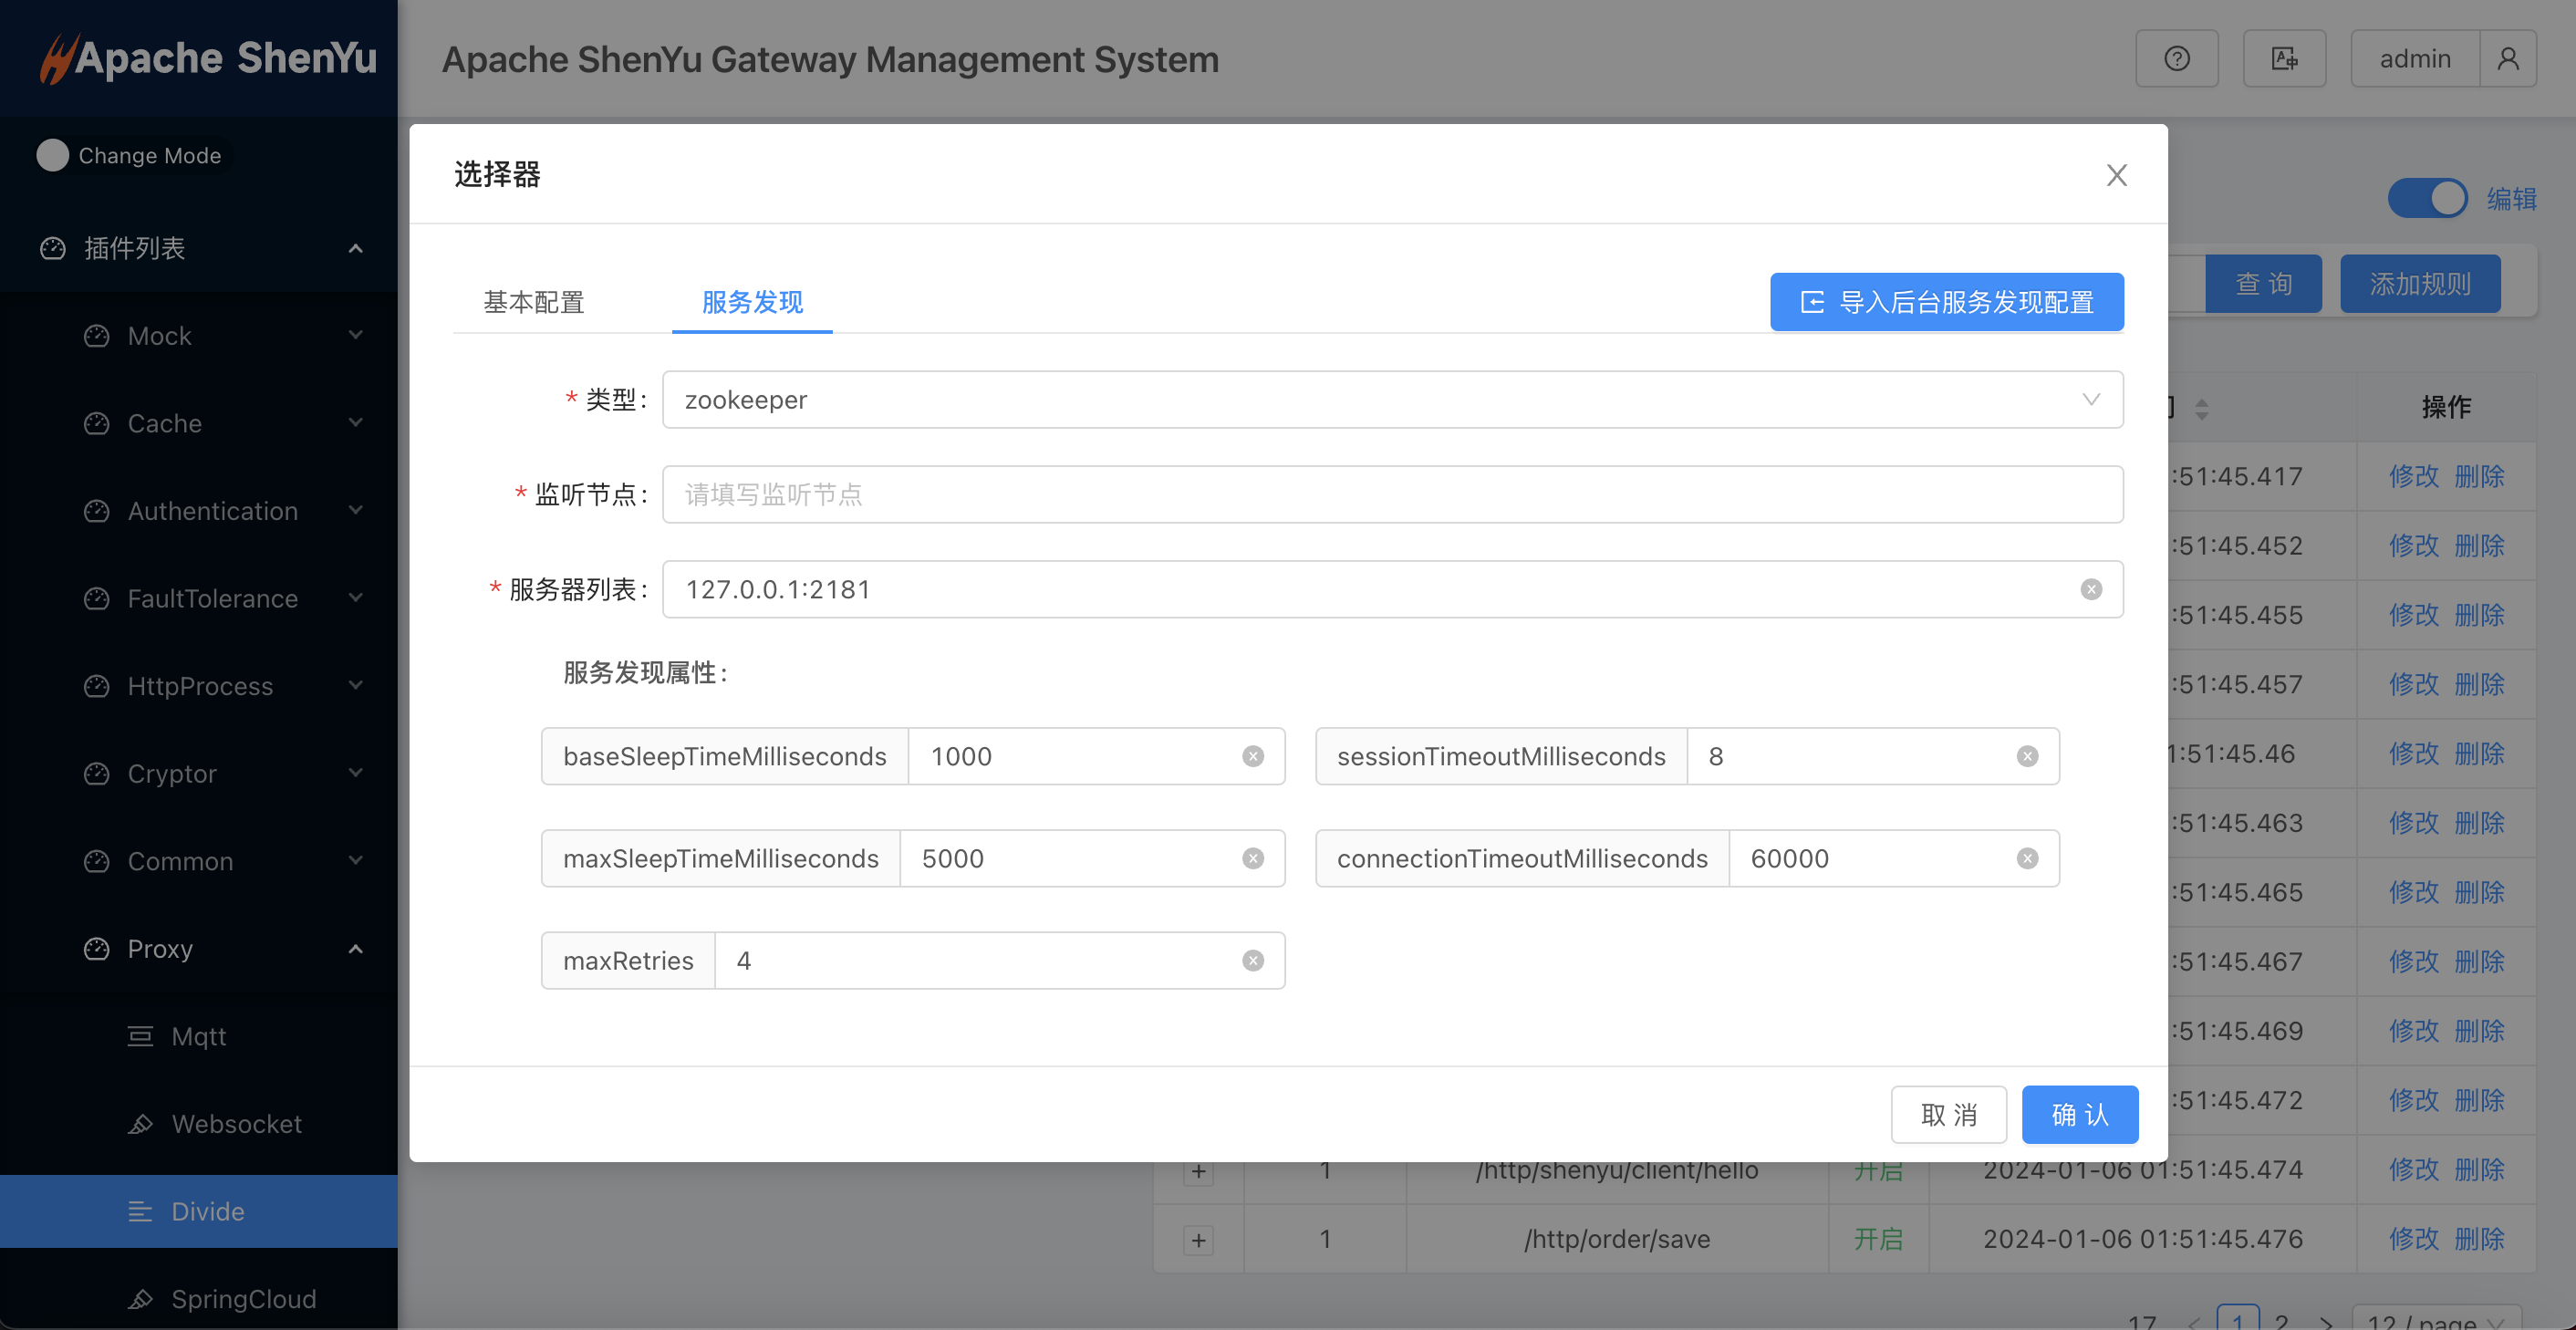Click the 导入后台服务发现配置 import button
This screenshot has height=1330, width=2576.
(1946, 302)
